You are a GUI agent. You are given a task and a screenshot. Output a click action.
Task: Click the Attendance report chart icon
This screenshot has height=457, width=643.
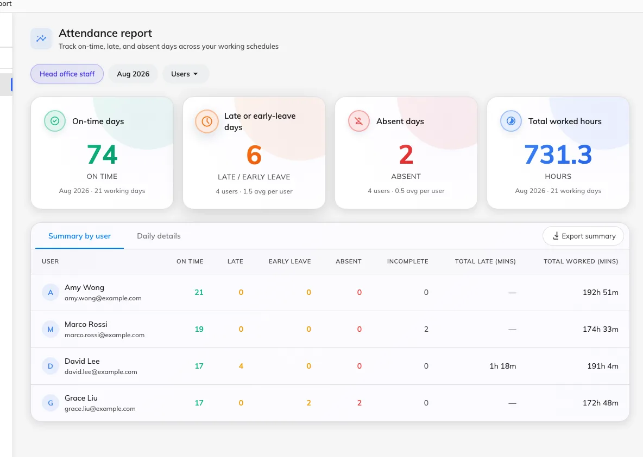point(41,38)
